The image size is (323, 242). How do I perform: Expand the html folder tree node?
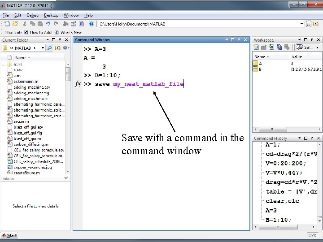pyautogui.click(x=3, y=65)
